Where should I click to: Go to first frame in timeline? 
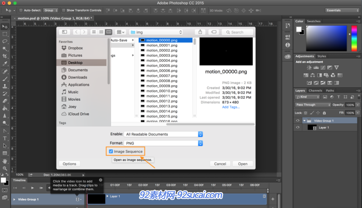[15, 188]
